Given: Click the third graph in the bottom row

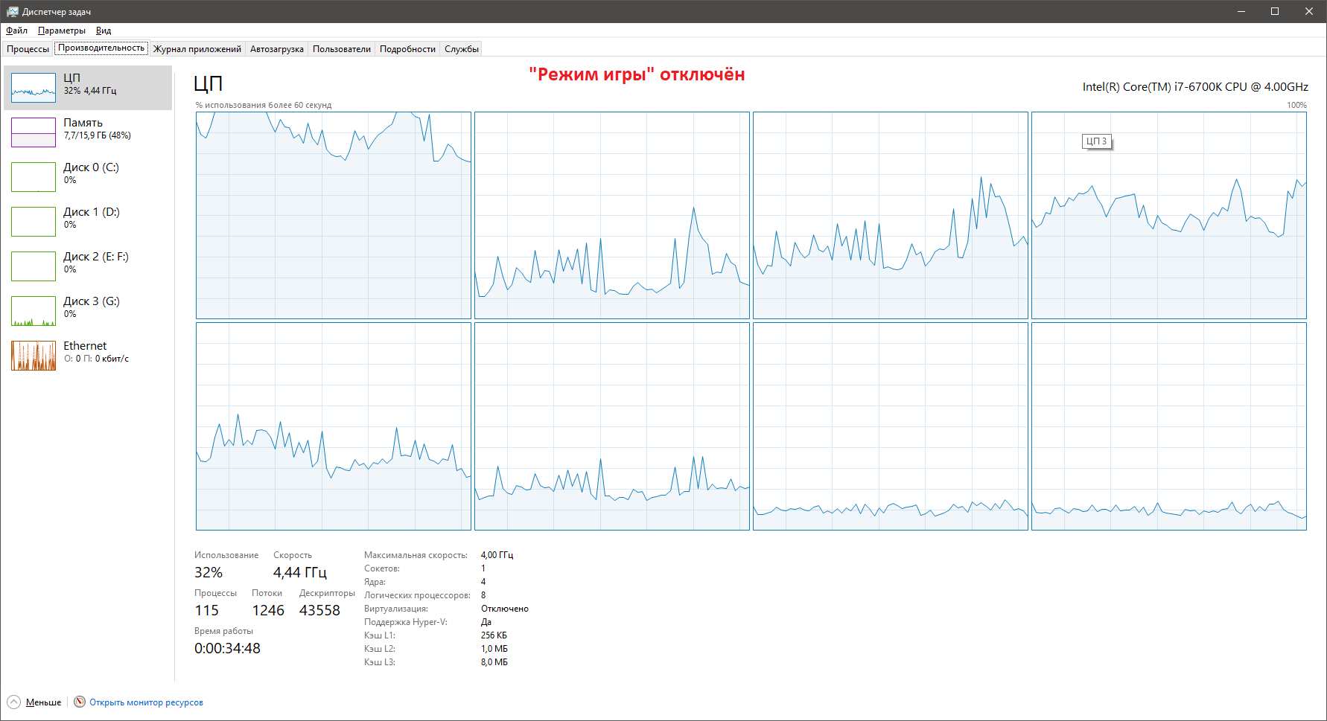Looking at the screenshot, I should pyautogui.click(x=891, y=426).
